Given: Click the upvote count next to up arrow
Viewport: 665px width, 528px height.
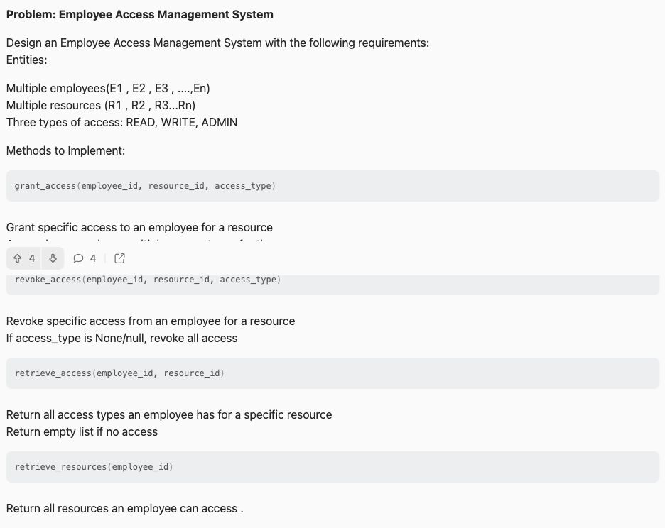Looking at the screenshot, I should pyautogui.click(x=32, y=258).
